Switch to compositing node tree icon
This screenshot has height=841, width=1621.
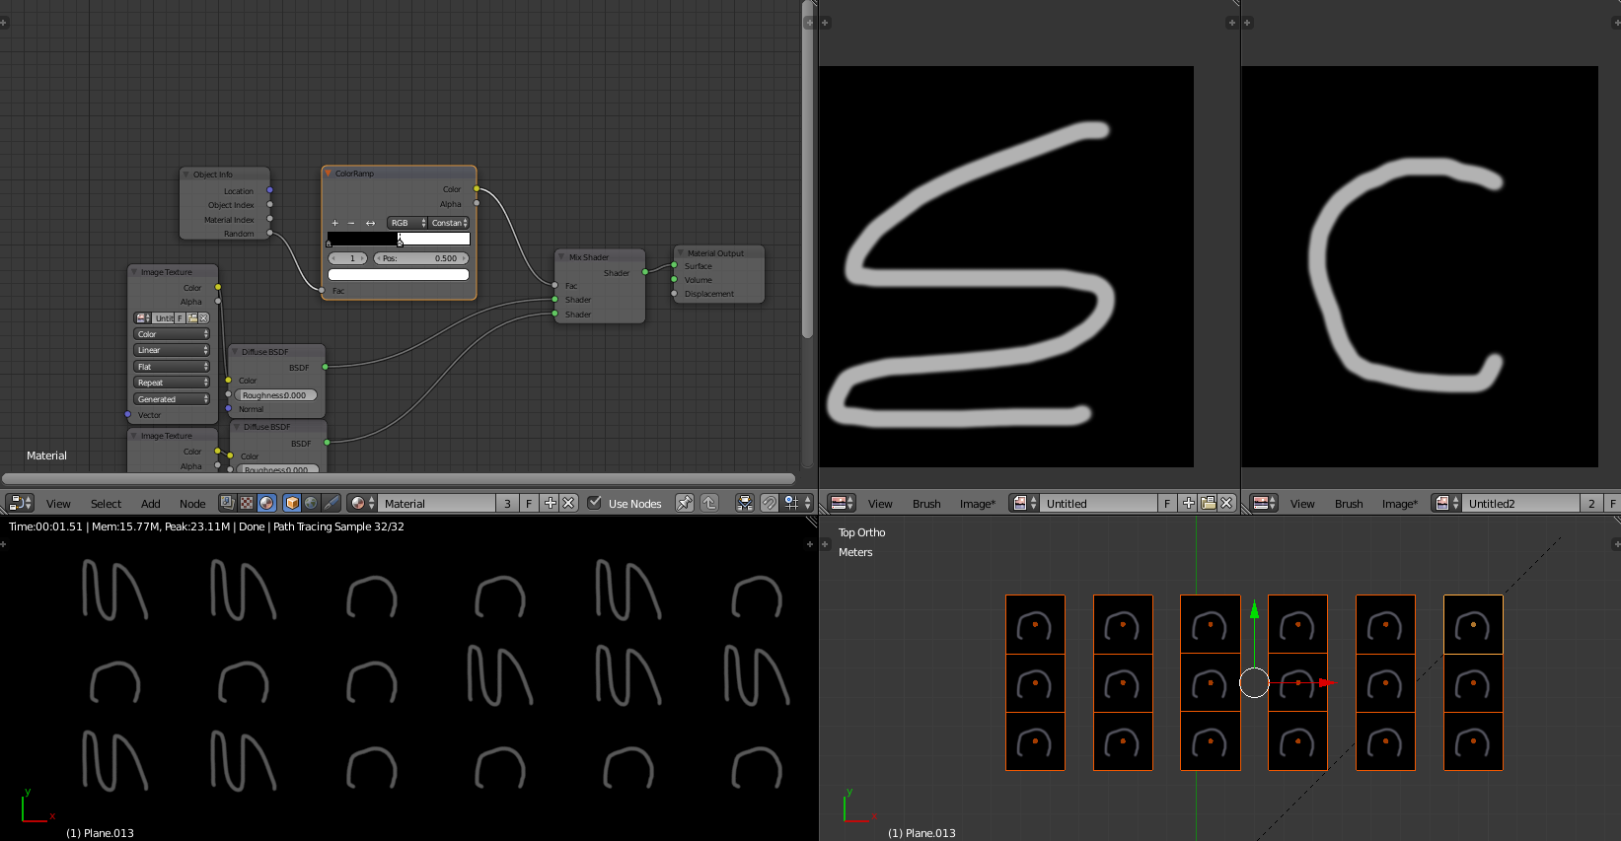coord(227,503)
